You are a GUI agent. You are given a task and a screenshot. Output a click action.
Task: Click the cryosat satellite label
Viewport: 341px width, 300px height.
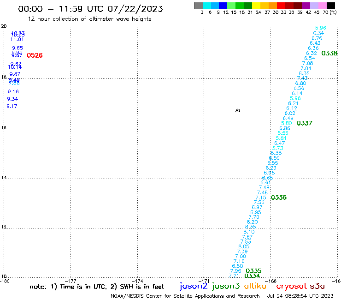click(x=292, y=286)
